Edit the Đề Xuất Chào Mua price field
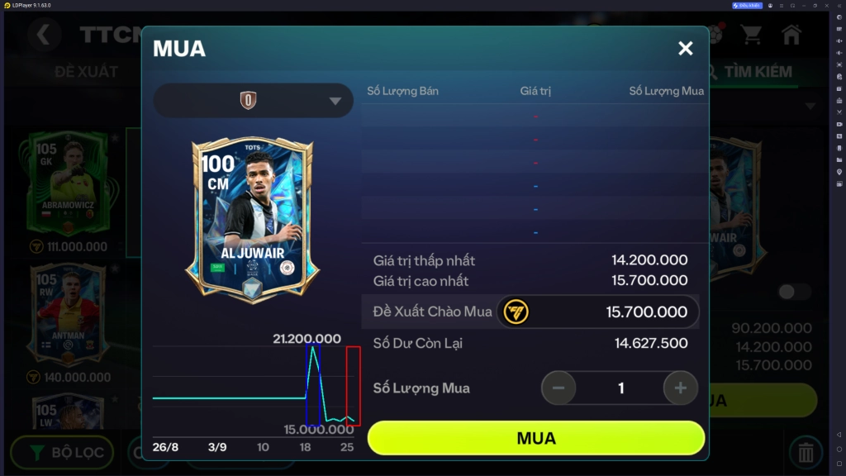The height and width of the screenshot is (476, 846). pos(597,312)
